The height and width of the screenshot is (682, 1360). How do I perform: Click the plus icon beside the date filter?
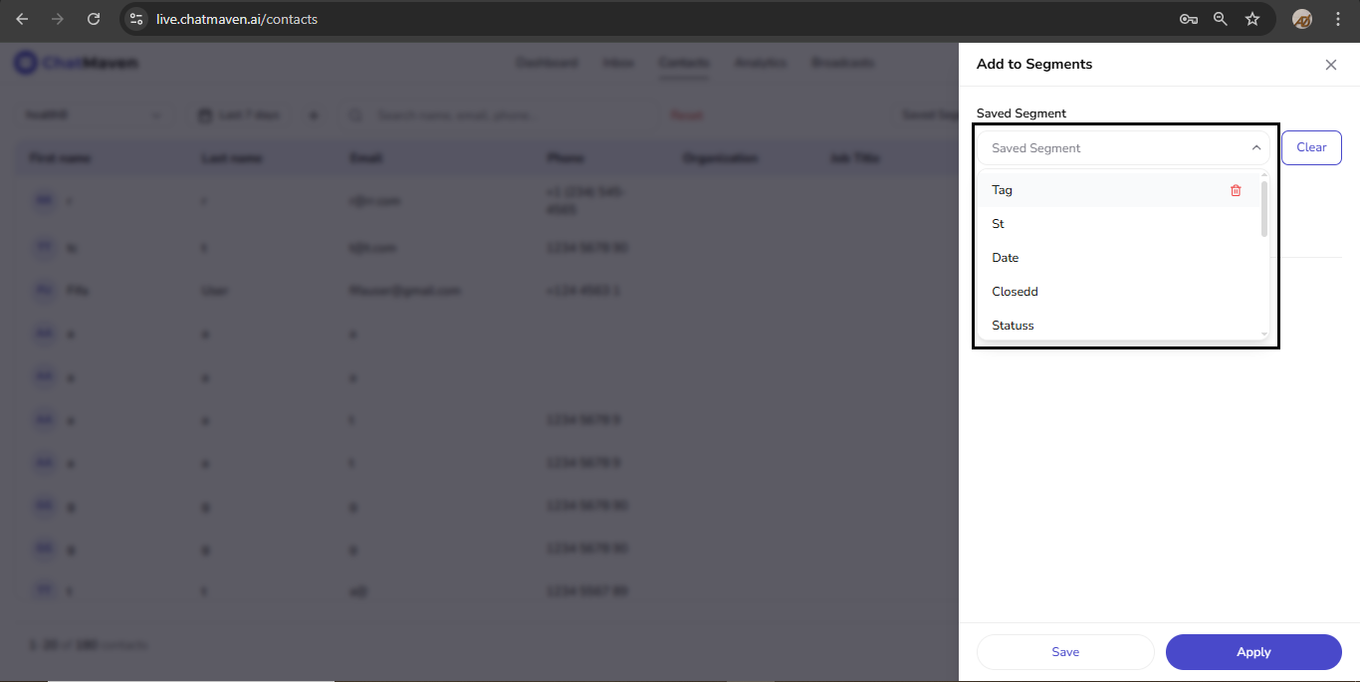(x=314, y=114)
